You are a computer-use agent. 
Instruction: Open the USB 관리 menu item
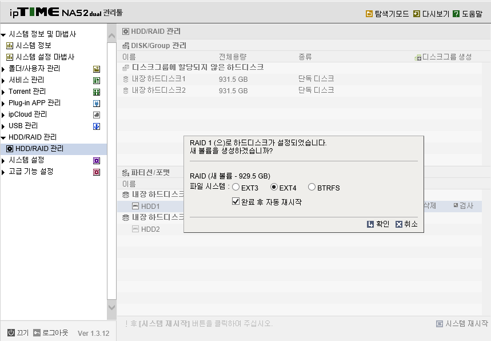pos(23,126)
